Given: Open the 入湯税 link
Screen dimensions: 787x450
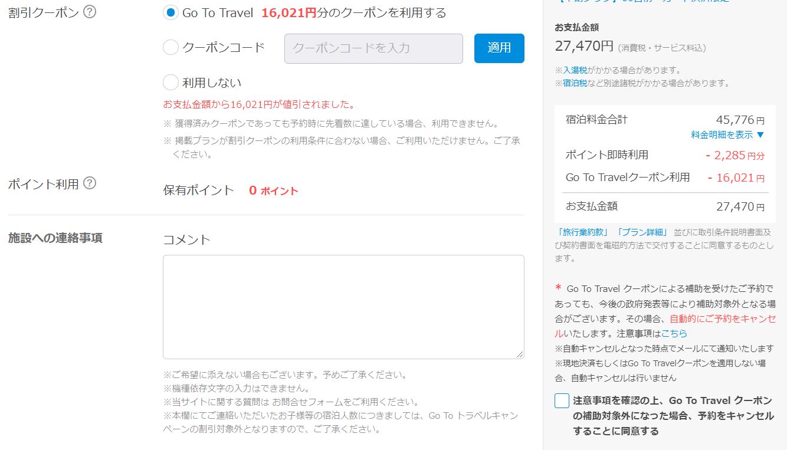Looking at the screenshot, I should click(x=574, y=70).
